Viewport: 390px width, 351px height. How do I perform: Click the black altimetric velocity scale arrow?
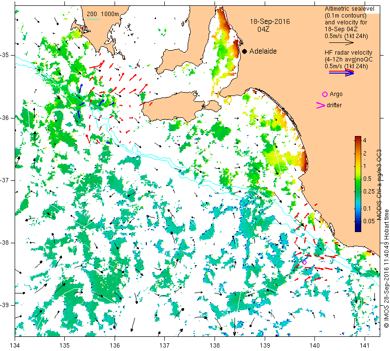coord(341,43)
